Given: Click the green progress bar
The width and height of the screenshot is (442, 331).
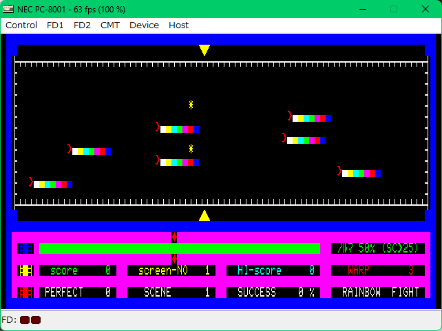Looking at the screenshot, I should pyautogui.click(x=180, y=248).
